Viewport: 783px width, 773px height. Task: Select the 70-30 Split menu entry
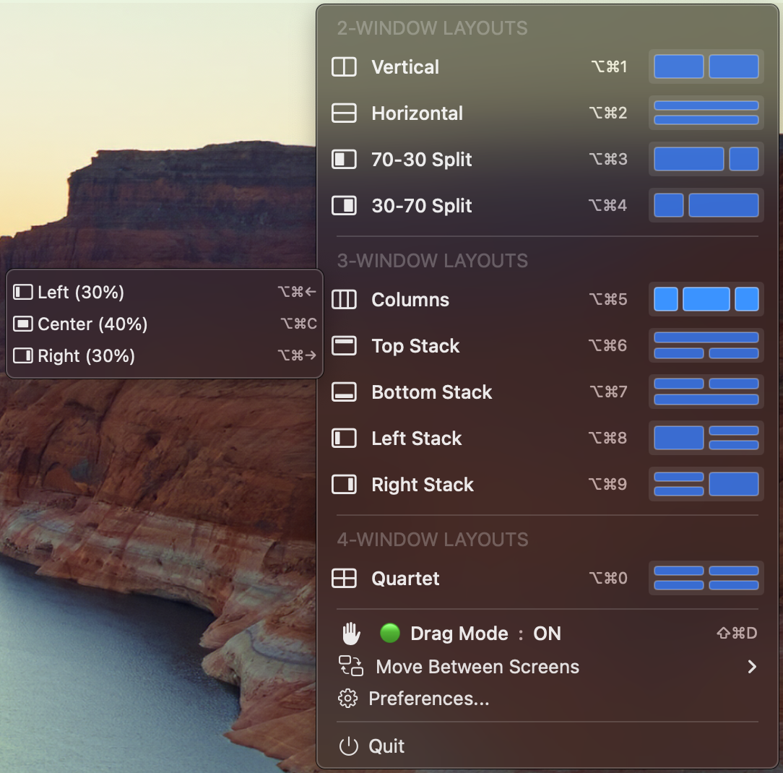(x=548, y=159)
